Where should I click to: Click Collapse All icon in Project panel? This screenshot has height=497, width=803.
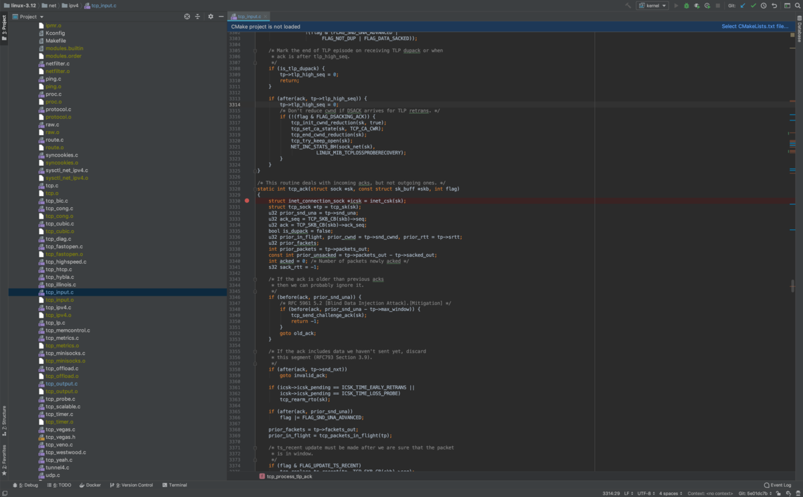tap(197, 16)
